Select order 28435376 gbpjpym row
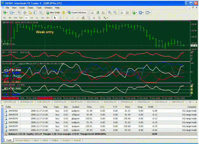This screenshot has height=144, width=199. tap(100, 119)
